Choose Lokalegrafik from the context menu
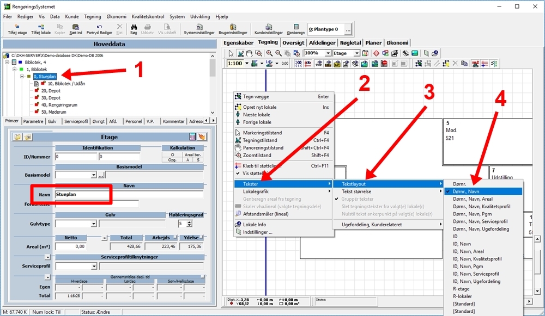Viewport: 545px width, 316px height. [283, 191]
